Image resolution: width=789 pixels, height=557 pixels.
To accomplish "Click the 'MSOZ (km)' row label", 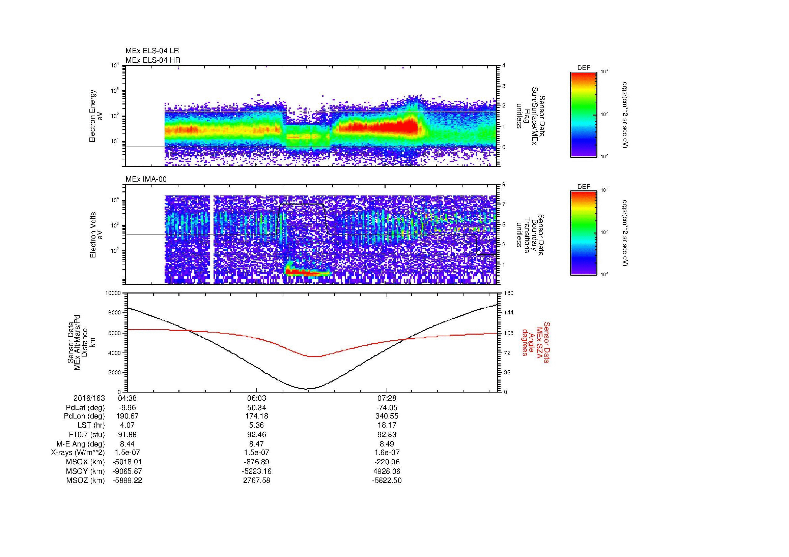I will click(86, 481).
